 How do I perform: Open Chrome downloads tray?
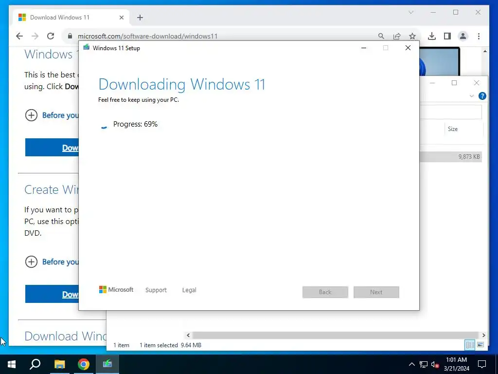432,36
